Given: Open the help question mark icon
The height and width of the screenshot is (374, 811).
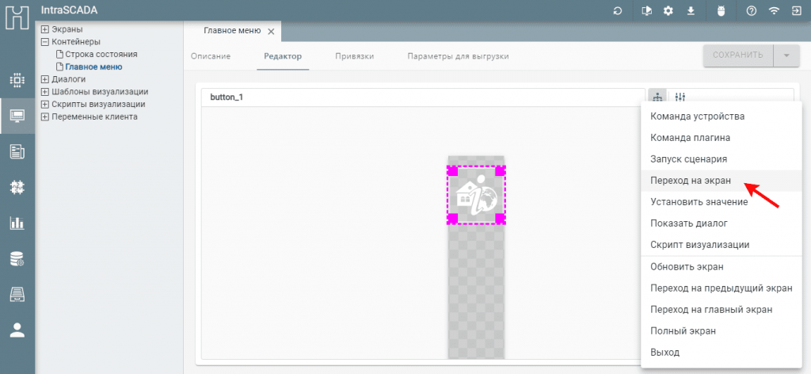Looking at the screenshot, I should 752,11.
